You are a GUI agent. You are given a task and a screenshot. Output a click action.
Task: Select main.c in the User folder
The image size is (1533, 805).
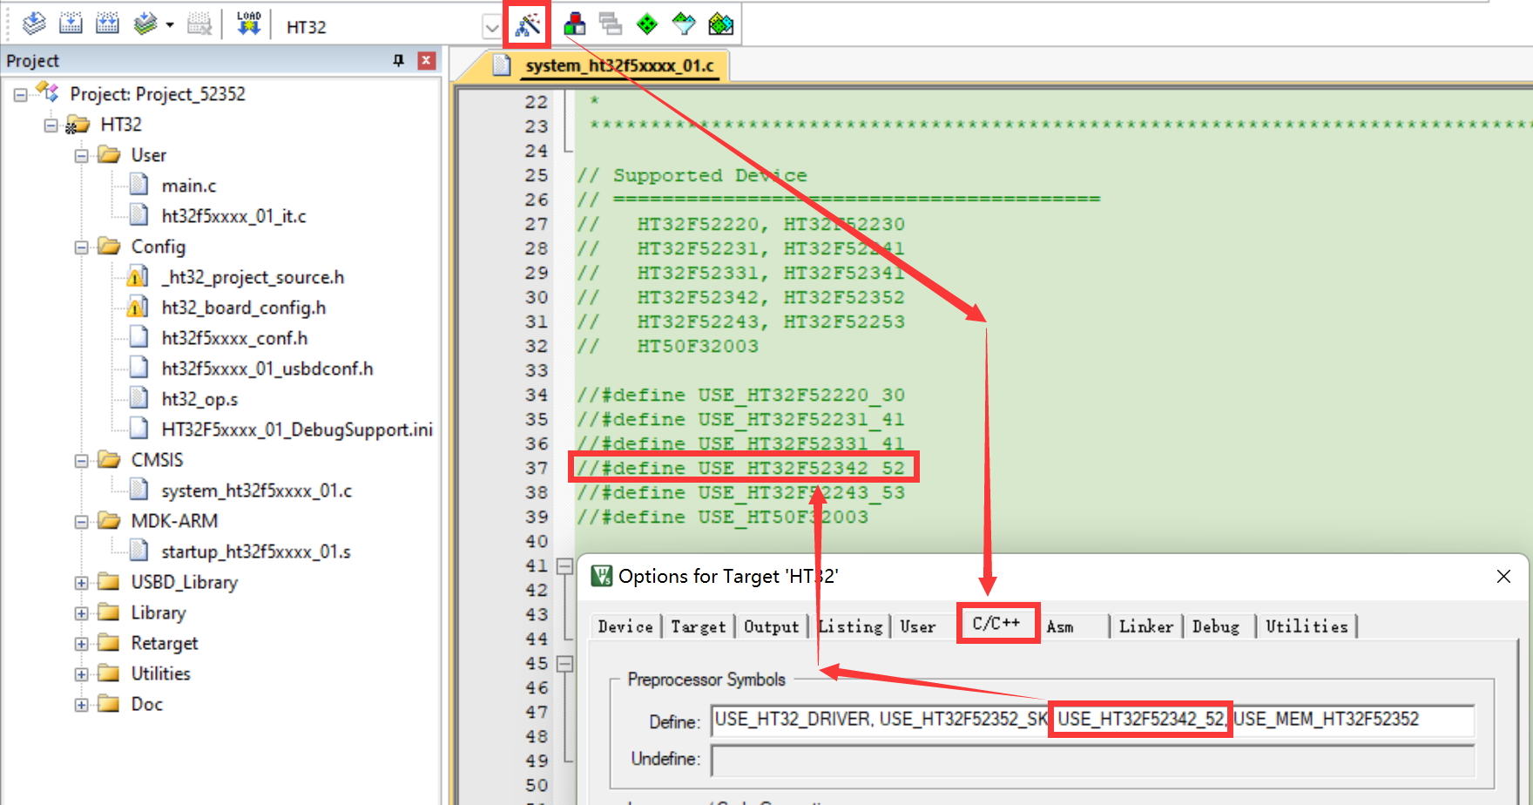coord(188,186)
